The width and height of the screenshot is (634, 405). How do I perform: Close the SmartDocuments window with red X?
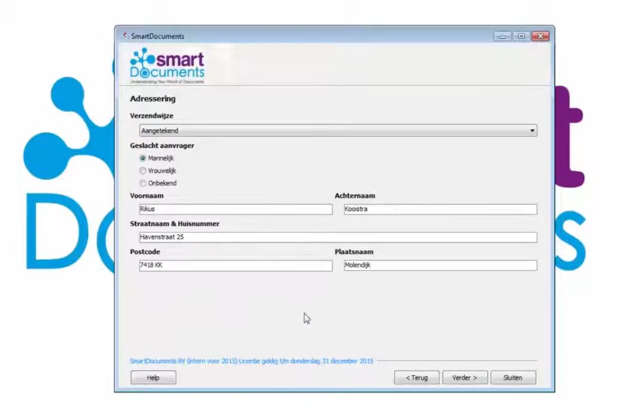tap(540, 36)
